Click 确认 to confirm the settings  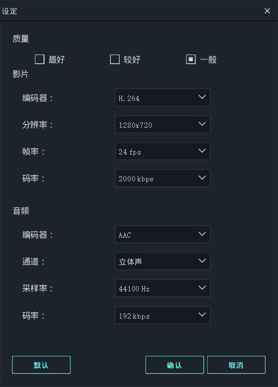coord(174,365)
